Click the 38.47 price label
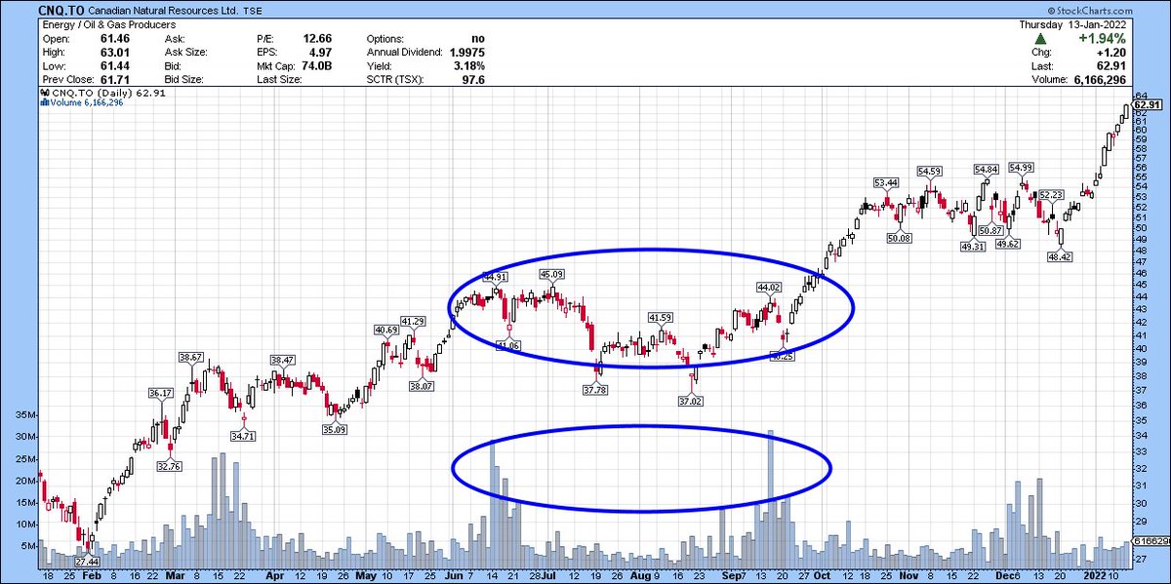 [282, 360]
